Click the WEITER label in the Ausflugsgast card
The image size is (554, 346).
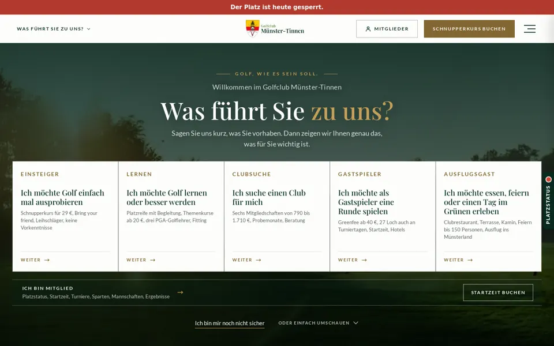point(454,260)
